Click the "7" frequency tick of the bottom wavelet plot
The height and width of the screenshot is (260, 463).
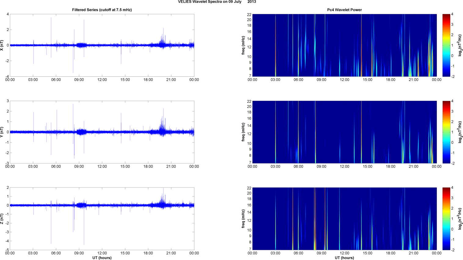(250, 249)
